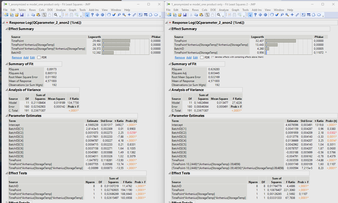Select the hand Grabber tool in left window

(109, 15)
